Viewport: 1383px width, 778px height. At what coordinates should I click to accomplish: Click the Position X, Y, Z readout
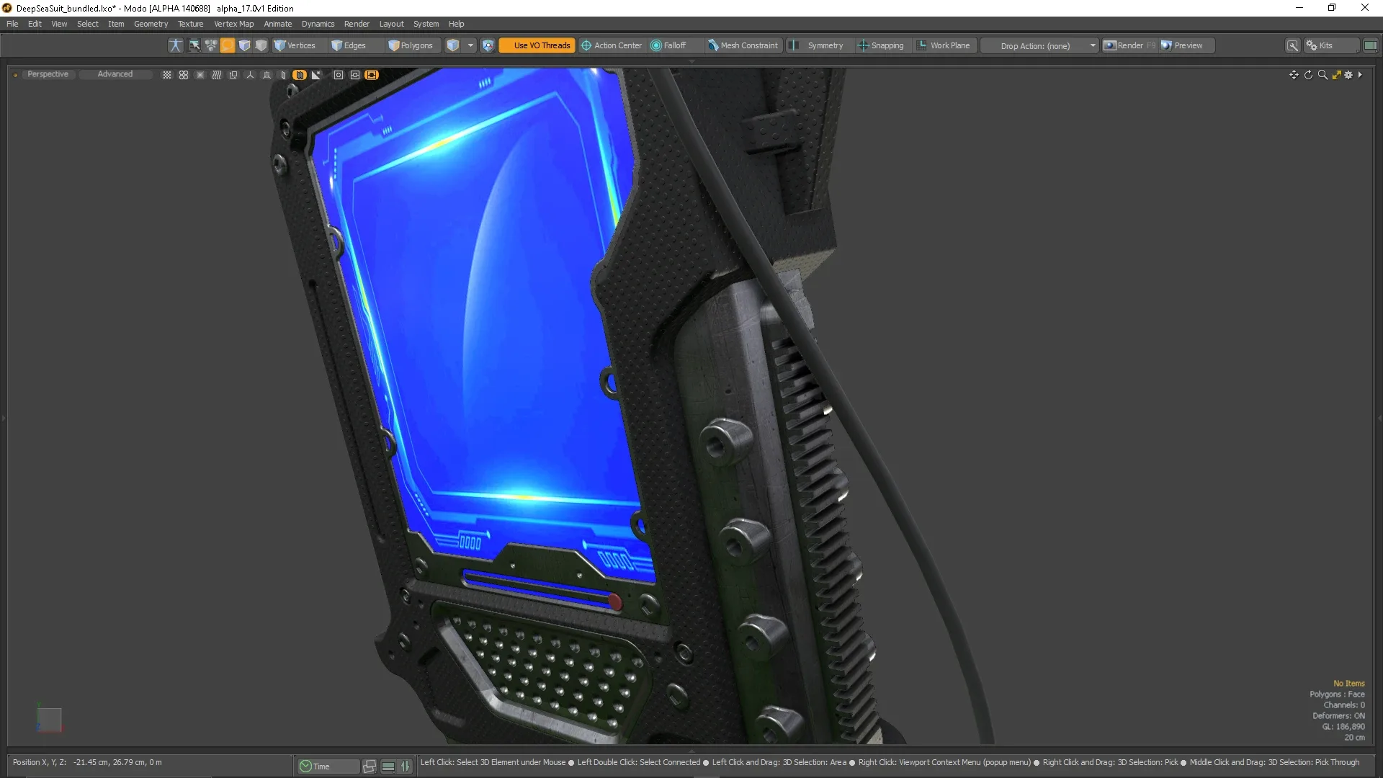[87, 762]
